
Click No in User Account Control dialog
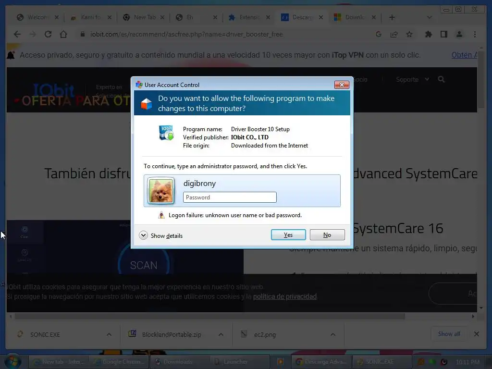click(x=327, y=234)
